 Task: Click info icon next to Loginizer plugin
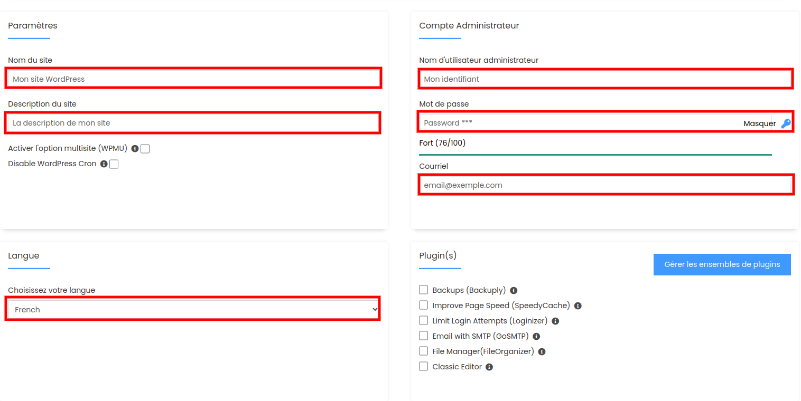click(555, 321)
